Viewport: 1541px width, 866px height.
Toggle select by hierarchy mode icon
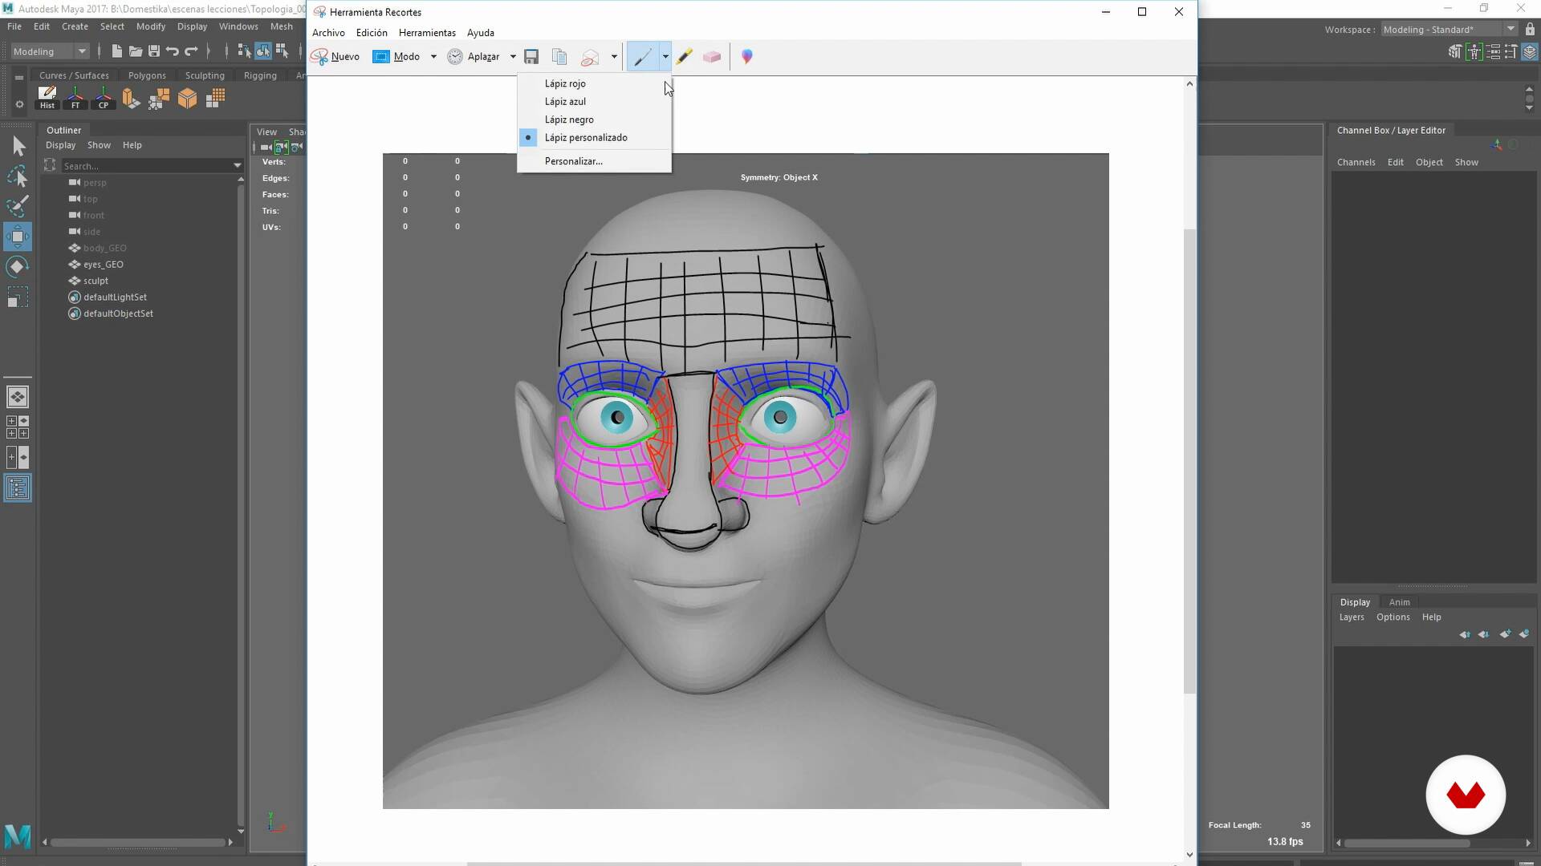[244, 51]
